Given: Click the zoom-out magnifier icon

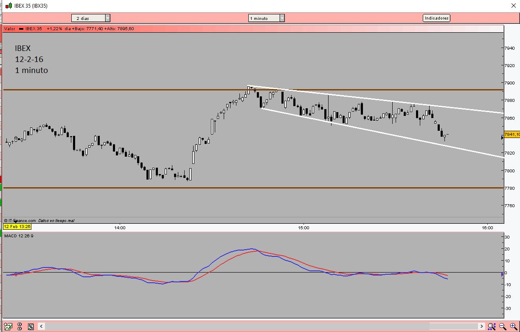Looking at the screenshot, I should (503, 326).
